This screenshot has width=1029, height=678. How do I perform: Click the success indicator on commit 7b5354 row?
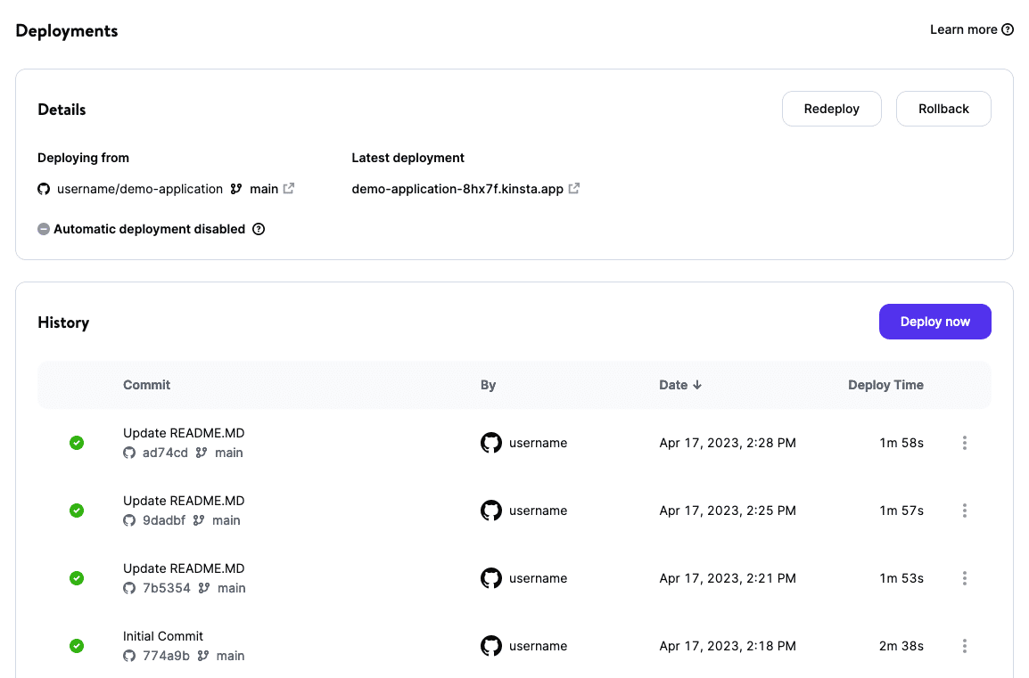(77, 578)
